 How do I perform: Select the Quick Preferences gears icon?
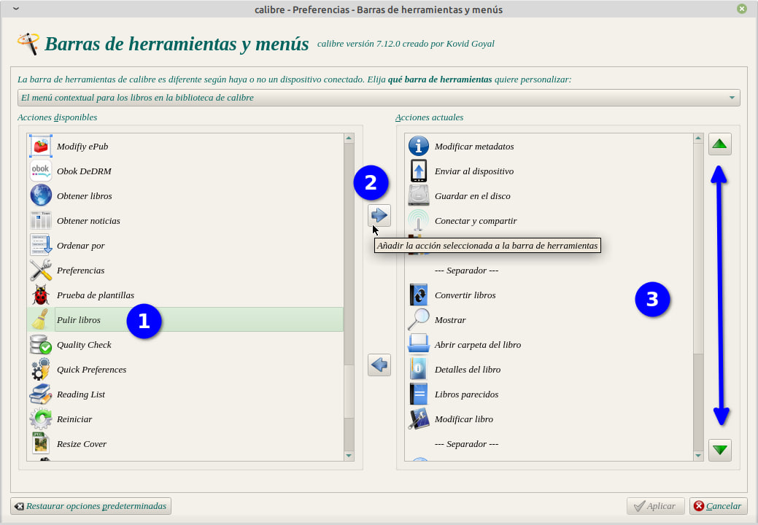point(41,370)
